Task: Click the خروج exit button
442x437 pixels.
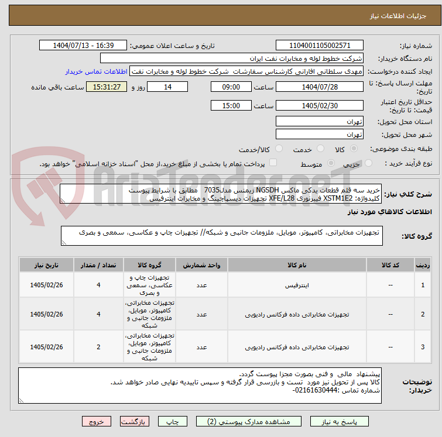Action: point(97,422)
